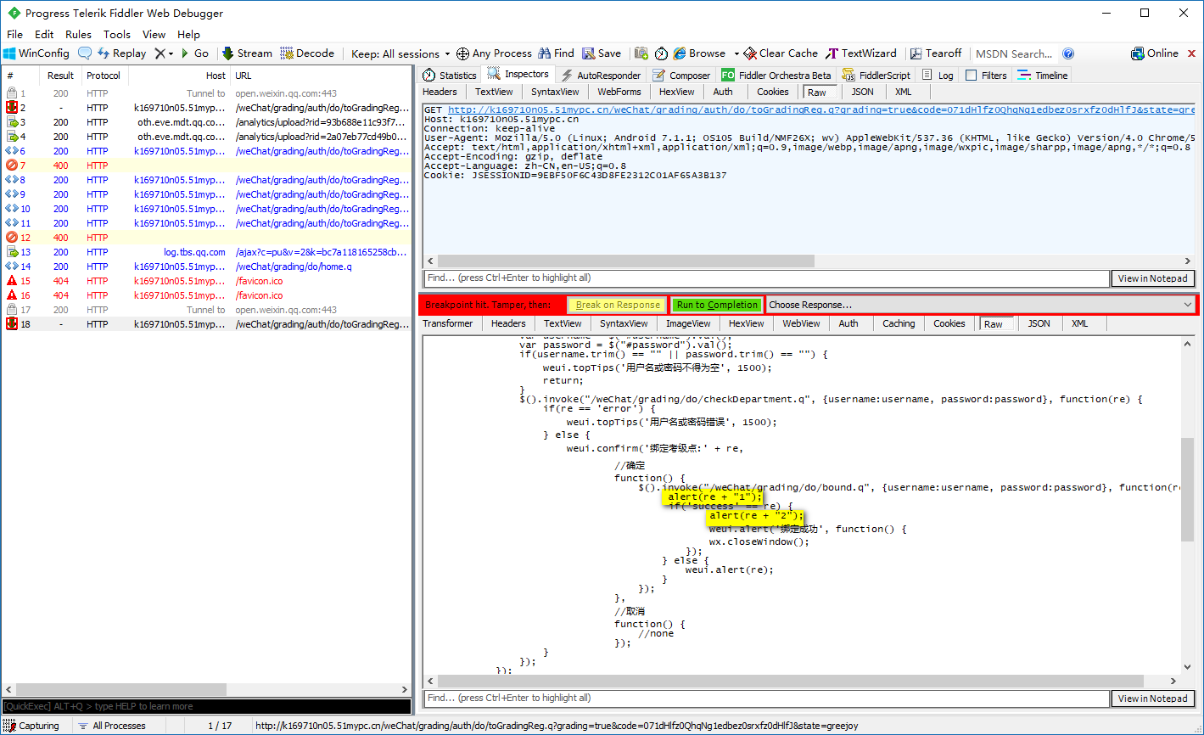Switch the response inspector to the Transformer tab
This screenshot has width=1204, height=735.
[x=448, y=323]
